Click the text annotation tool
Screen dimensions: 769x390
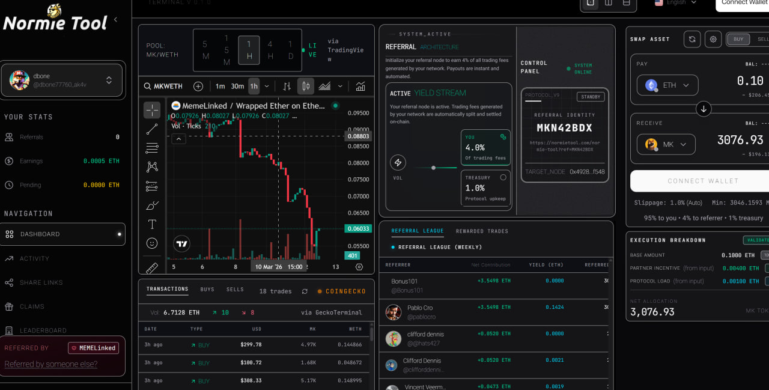coord(152,224)
